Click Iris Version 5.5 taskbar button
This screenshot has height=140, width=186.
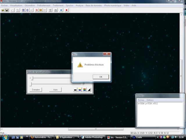pos(118,137)
